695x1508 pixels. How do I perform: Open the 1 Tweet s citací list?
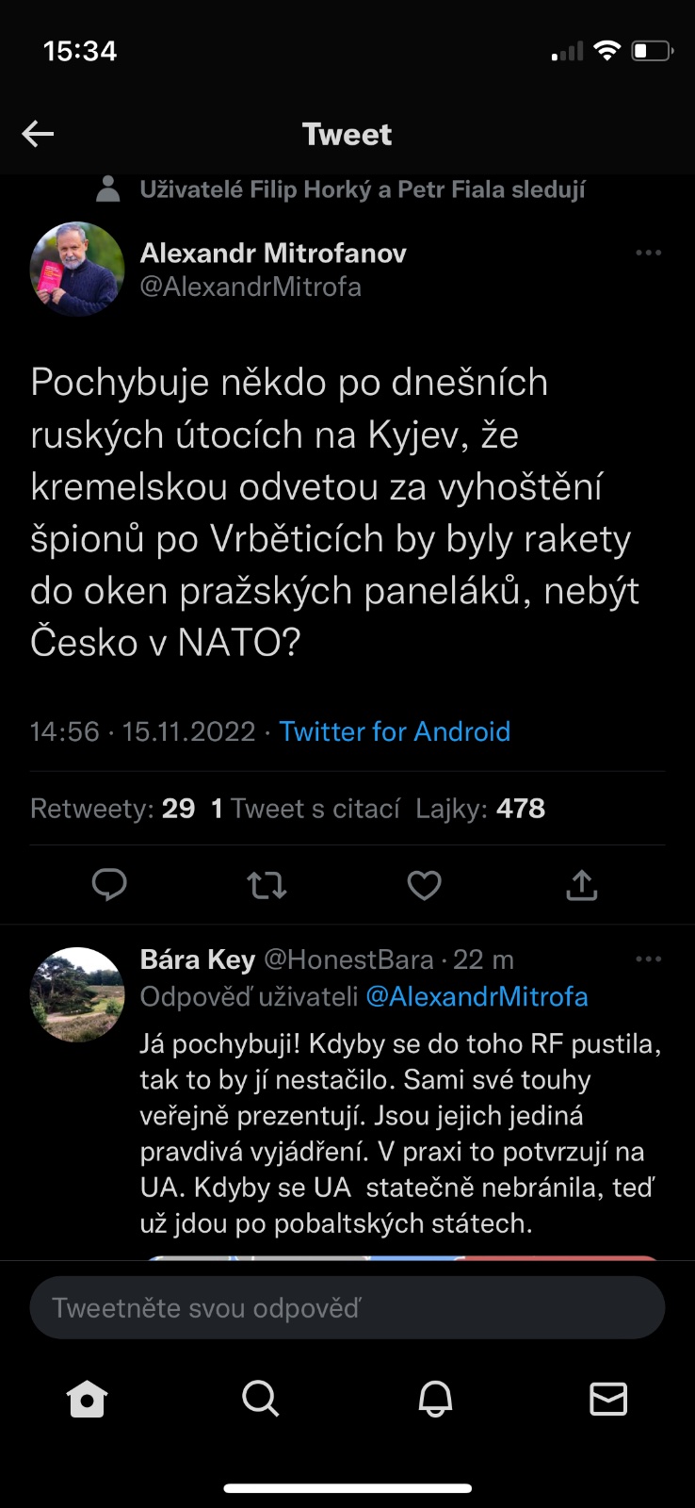tap(305, 809)
